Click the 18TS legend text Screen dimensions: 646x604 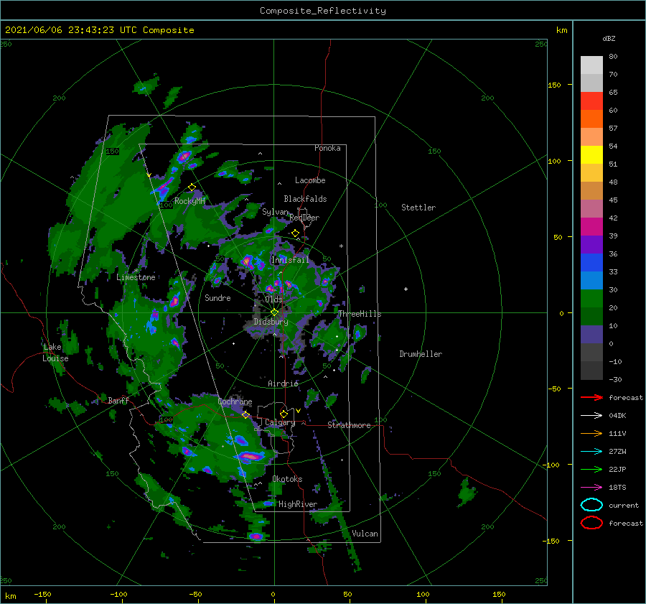(x=617, y=487)
